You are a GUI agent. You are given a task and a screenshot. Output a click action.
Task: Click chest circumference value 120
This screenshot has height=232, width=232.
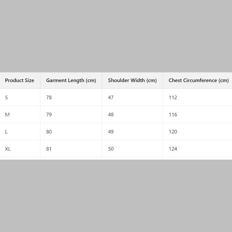(173, 132)
